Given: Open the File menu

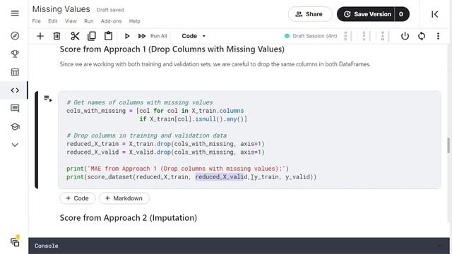Looking at the screenshot, I should (x=36, y=21).
